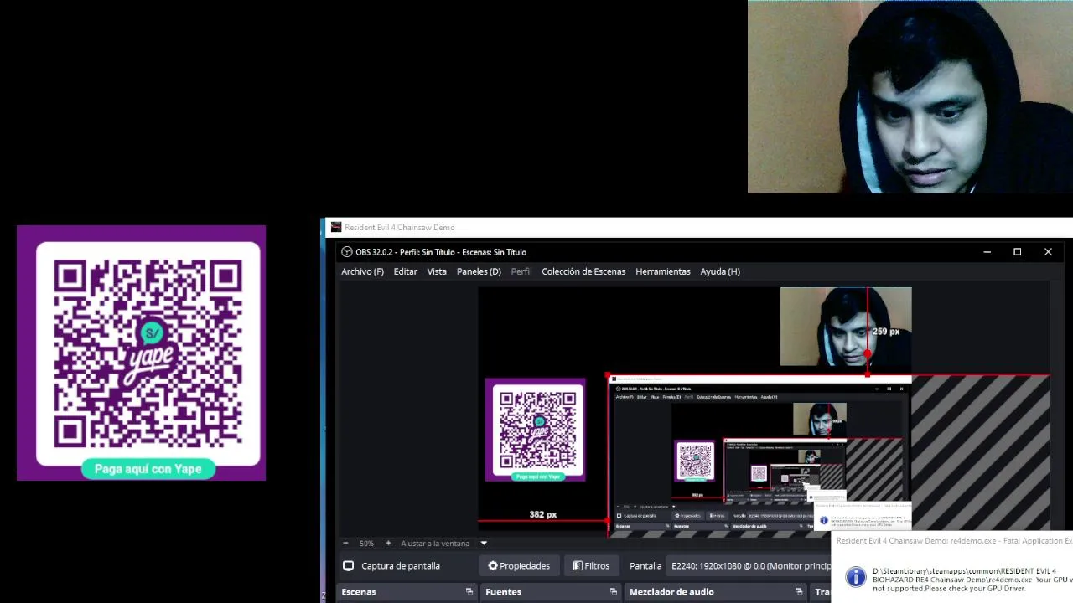This screenshot has height=603, width=1073.
Task: Click the Fatal Application error dialog title
Action: coord(954,541)
